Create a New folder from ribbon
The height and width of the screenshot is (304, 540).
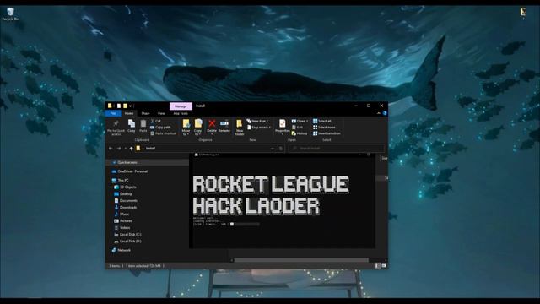click(240, 128)
